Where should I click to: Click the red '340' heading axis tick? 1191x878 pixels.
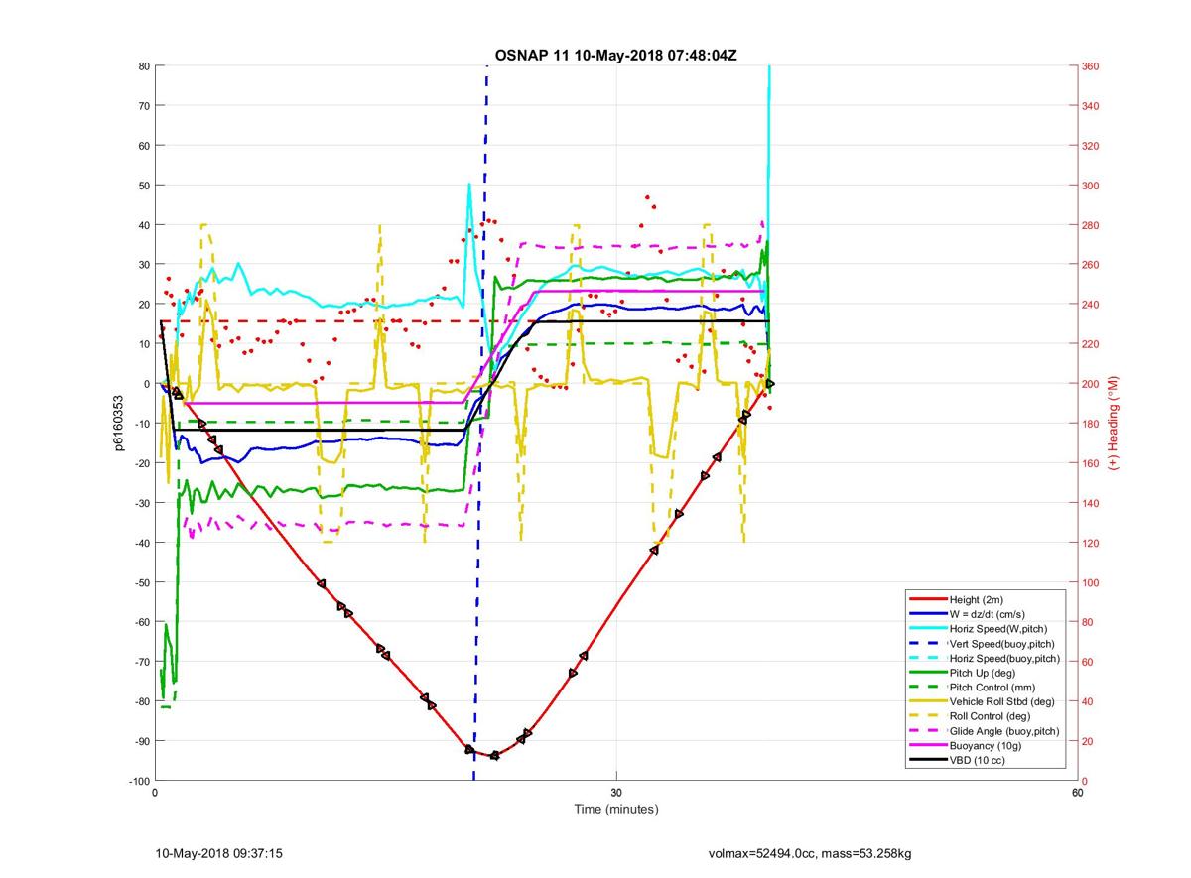[x=1092, y=106]
